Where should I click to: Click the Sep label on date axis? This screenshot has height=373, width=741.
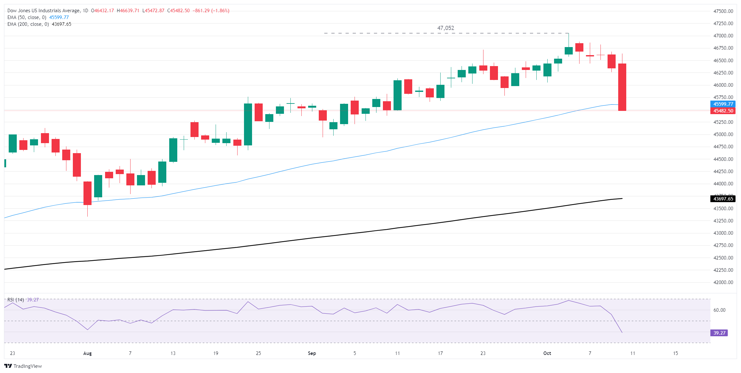(312, 353)
